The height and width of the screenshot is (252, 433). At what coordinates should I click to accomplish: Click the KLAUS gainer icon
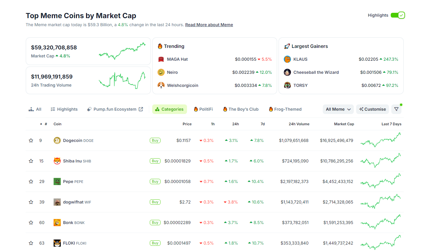[287, 59]
